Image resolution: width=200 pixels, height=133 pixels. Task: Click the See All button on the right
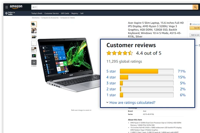(x=195, y=28)
